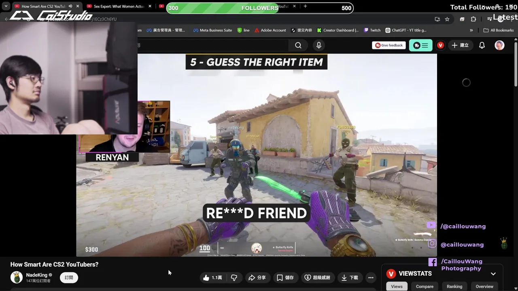Image resolution: width=518 pixels, height=291 pixels.
Task: Show hidden bookmarks chevron
Action: tap(471, 30)
